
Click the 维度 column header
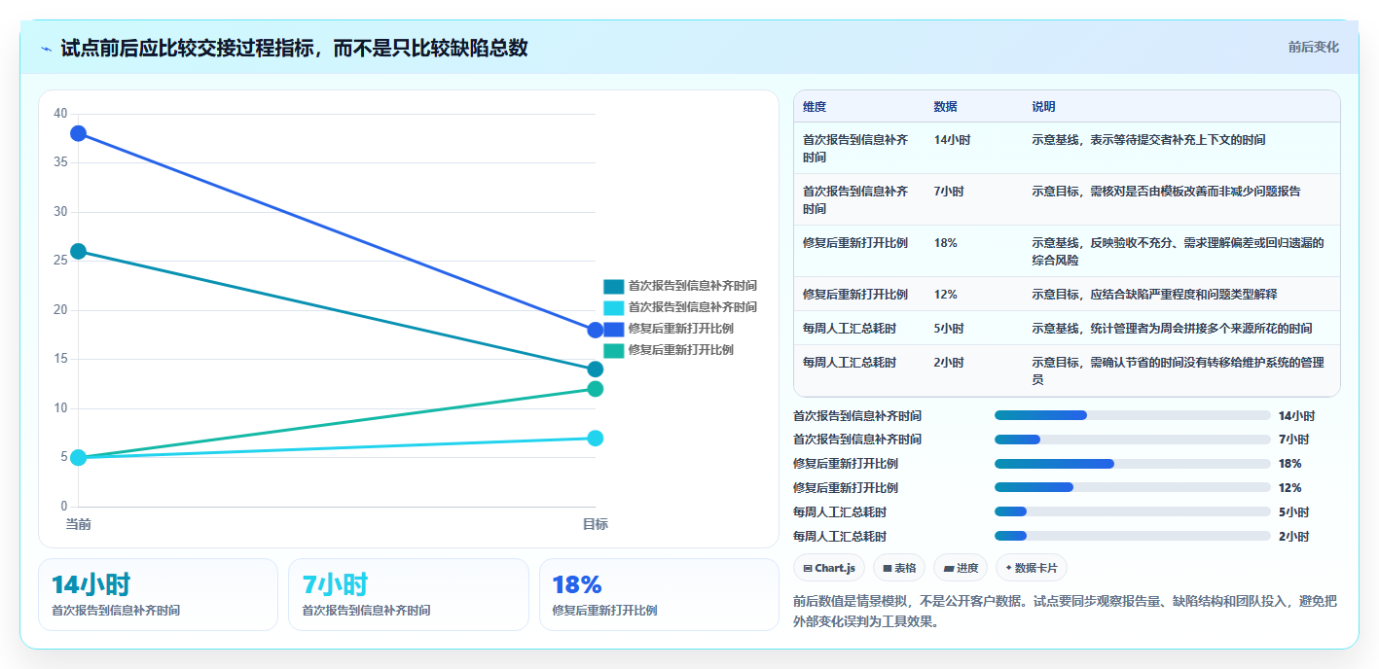click(815, 107)
